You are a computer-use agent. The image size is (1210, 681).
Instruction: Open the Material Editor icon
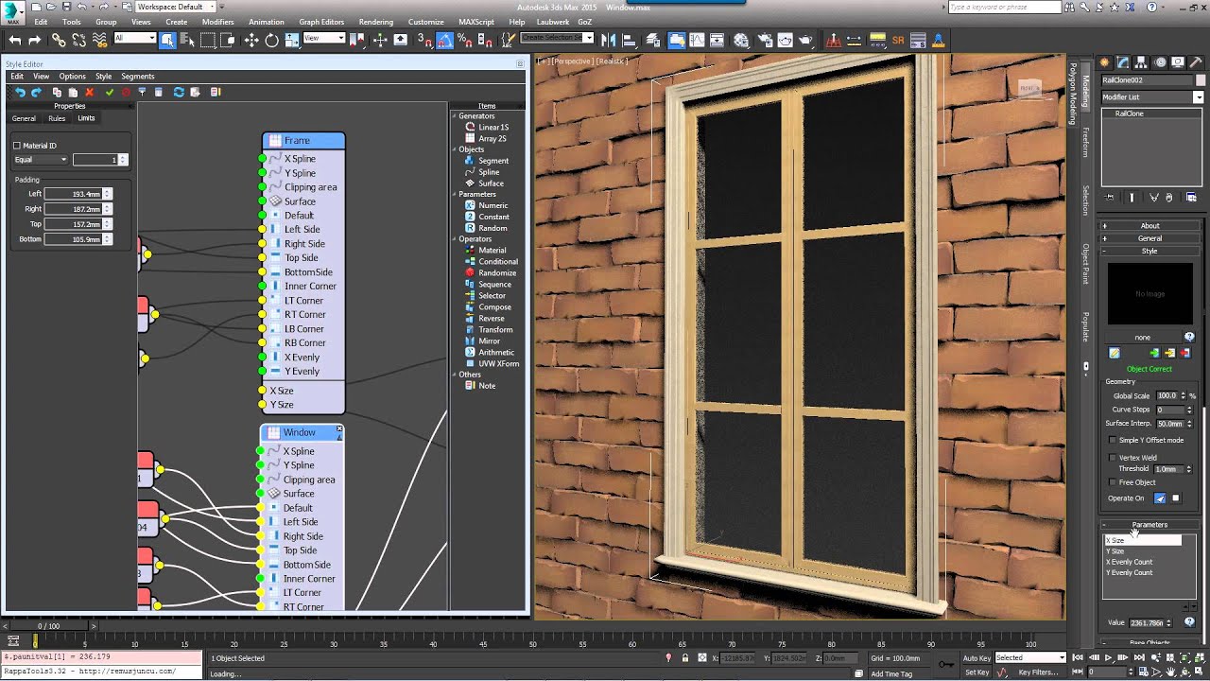(741, 40)
